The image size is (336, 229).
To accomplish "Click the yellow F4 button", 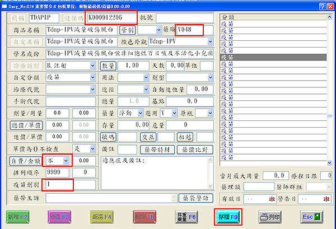I will pos(103,216).
